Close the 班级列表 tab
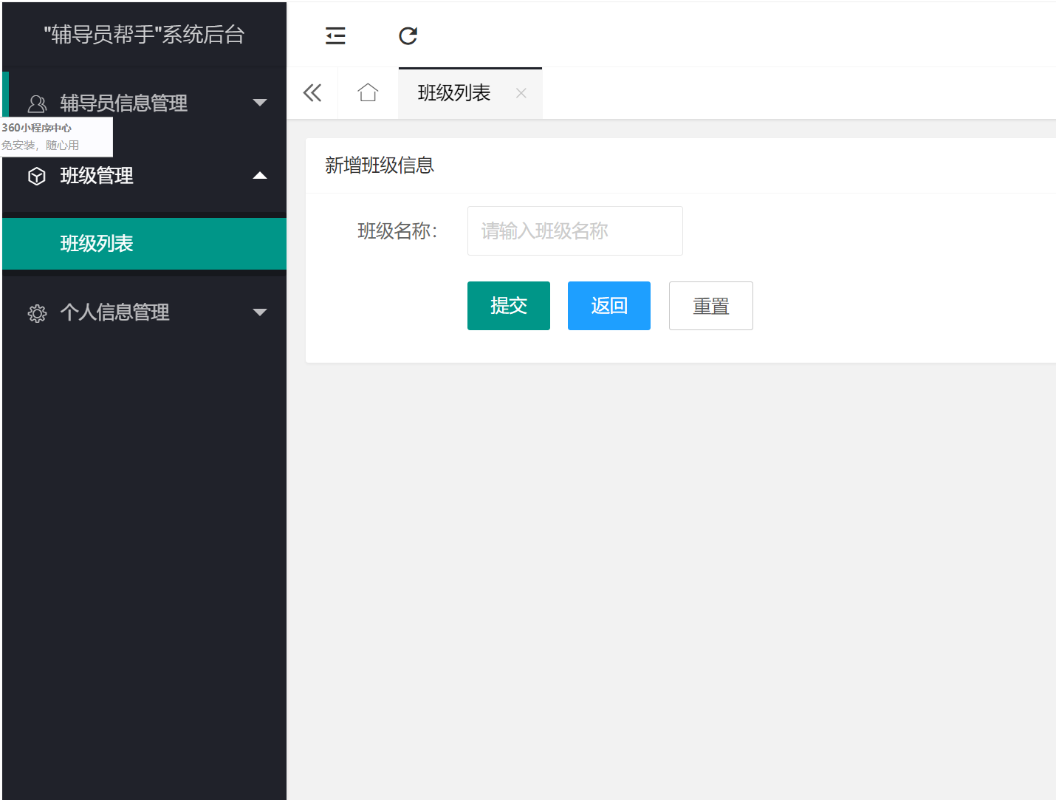1056x800 pixels. tap(521, 93)
